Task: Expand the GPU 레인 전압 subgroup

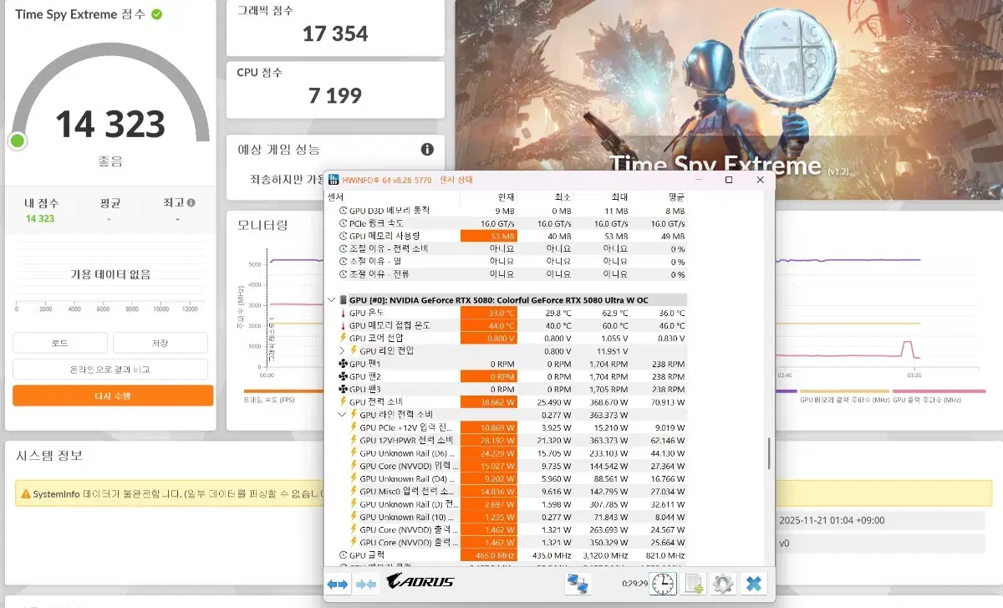Action: pos(342,350)
